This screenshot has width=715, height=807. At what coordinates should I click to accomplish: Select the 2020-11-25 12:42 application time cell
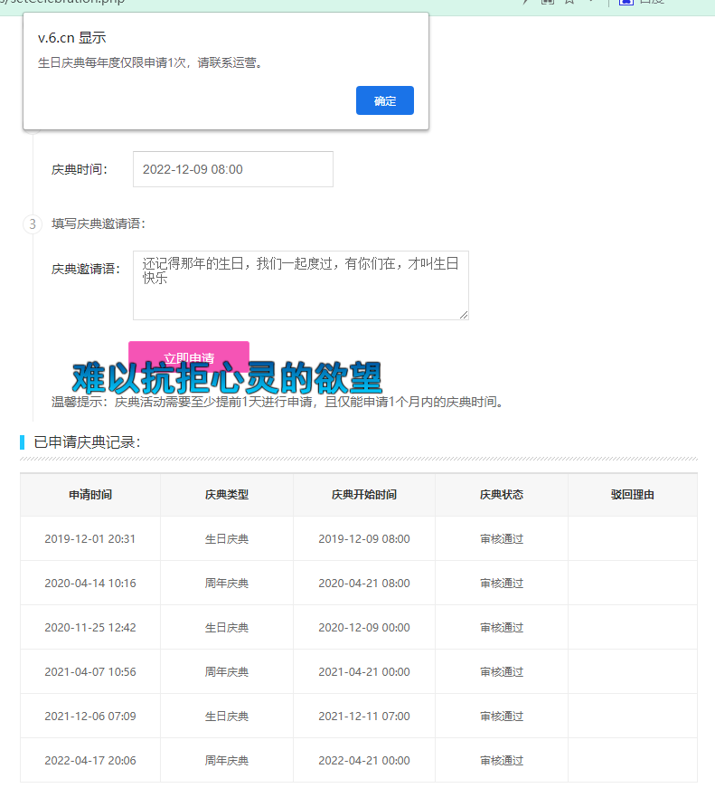point(90,627)
